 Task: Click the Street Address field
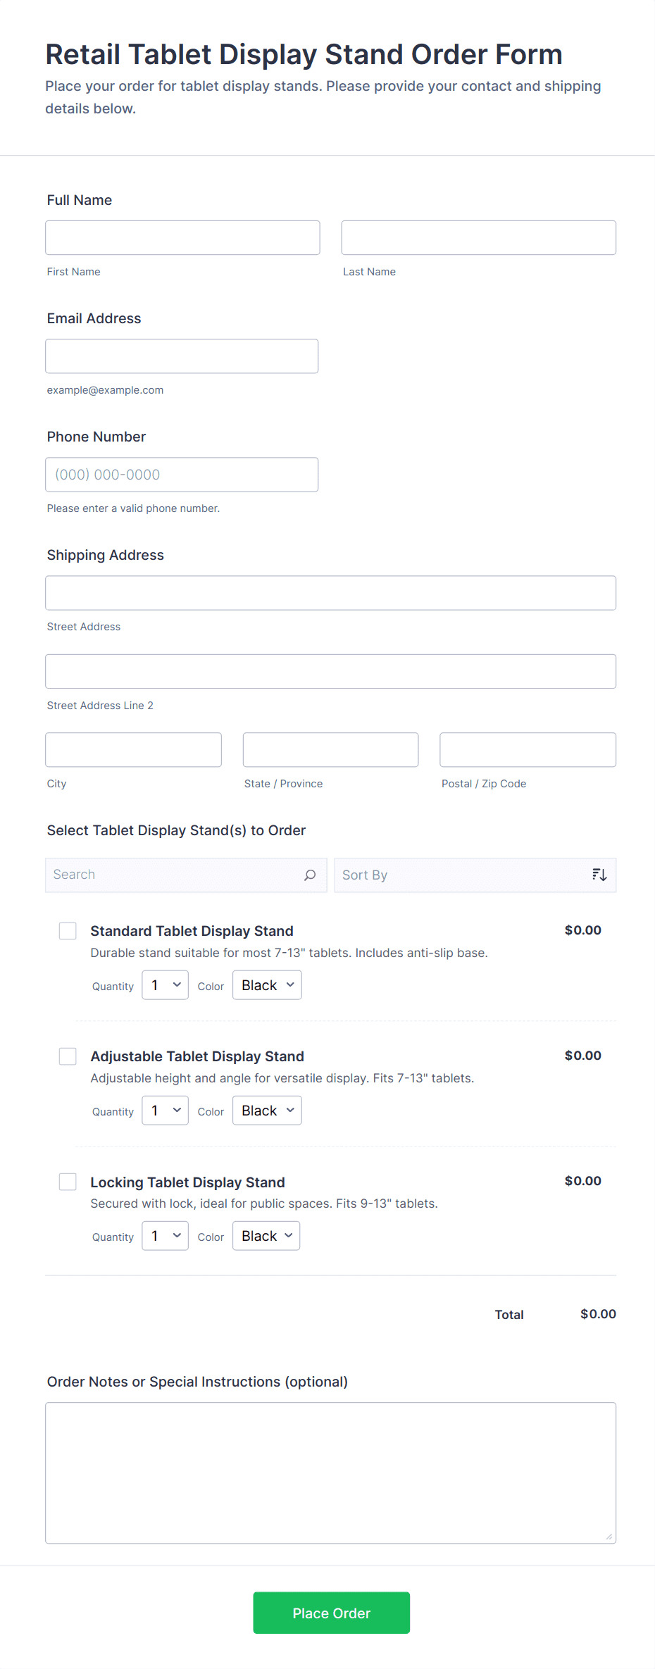tap(330, 592)
